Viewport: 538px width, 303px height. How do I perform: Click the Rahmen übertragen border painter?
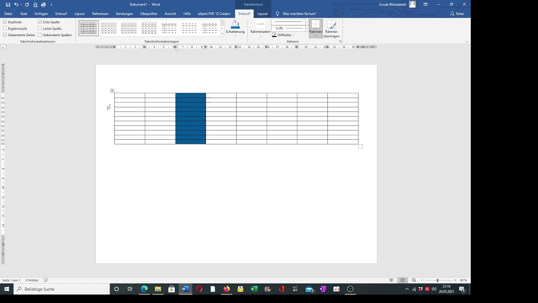(331, 29)
